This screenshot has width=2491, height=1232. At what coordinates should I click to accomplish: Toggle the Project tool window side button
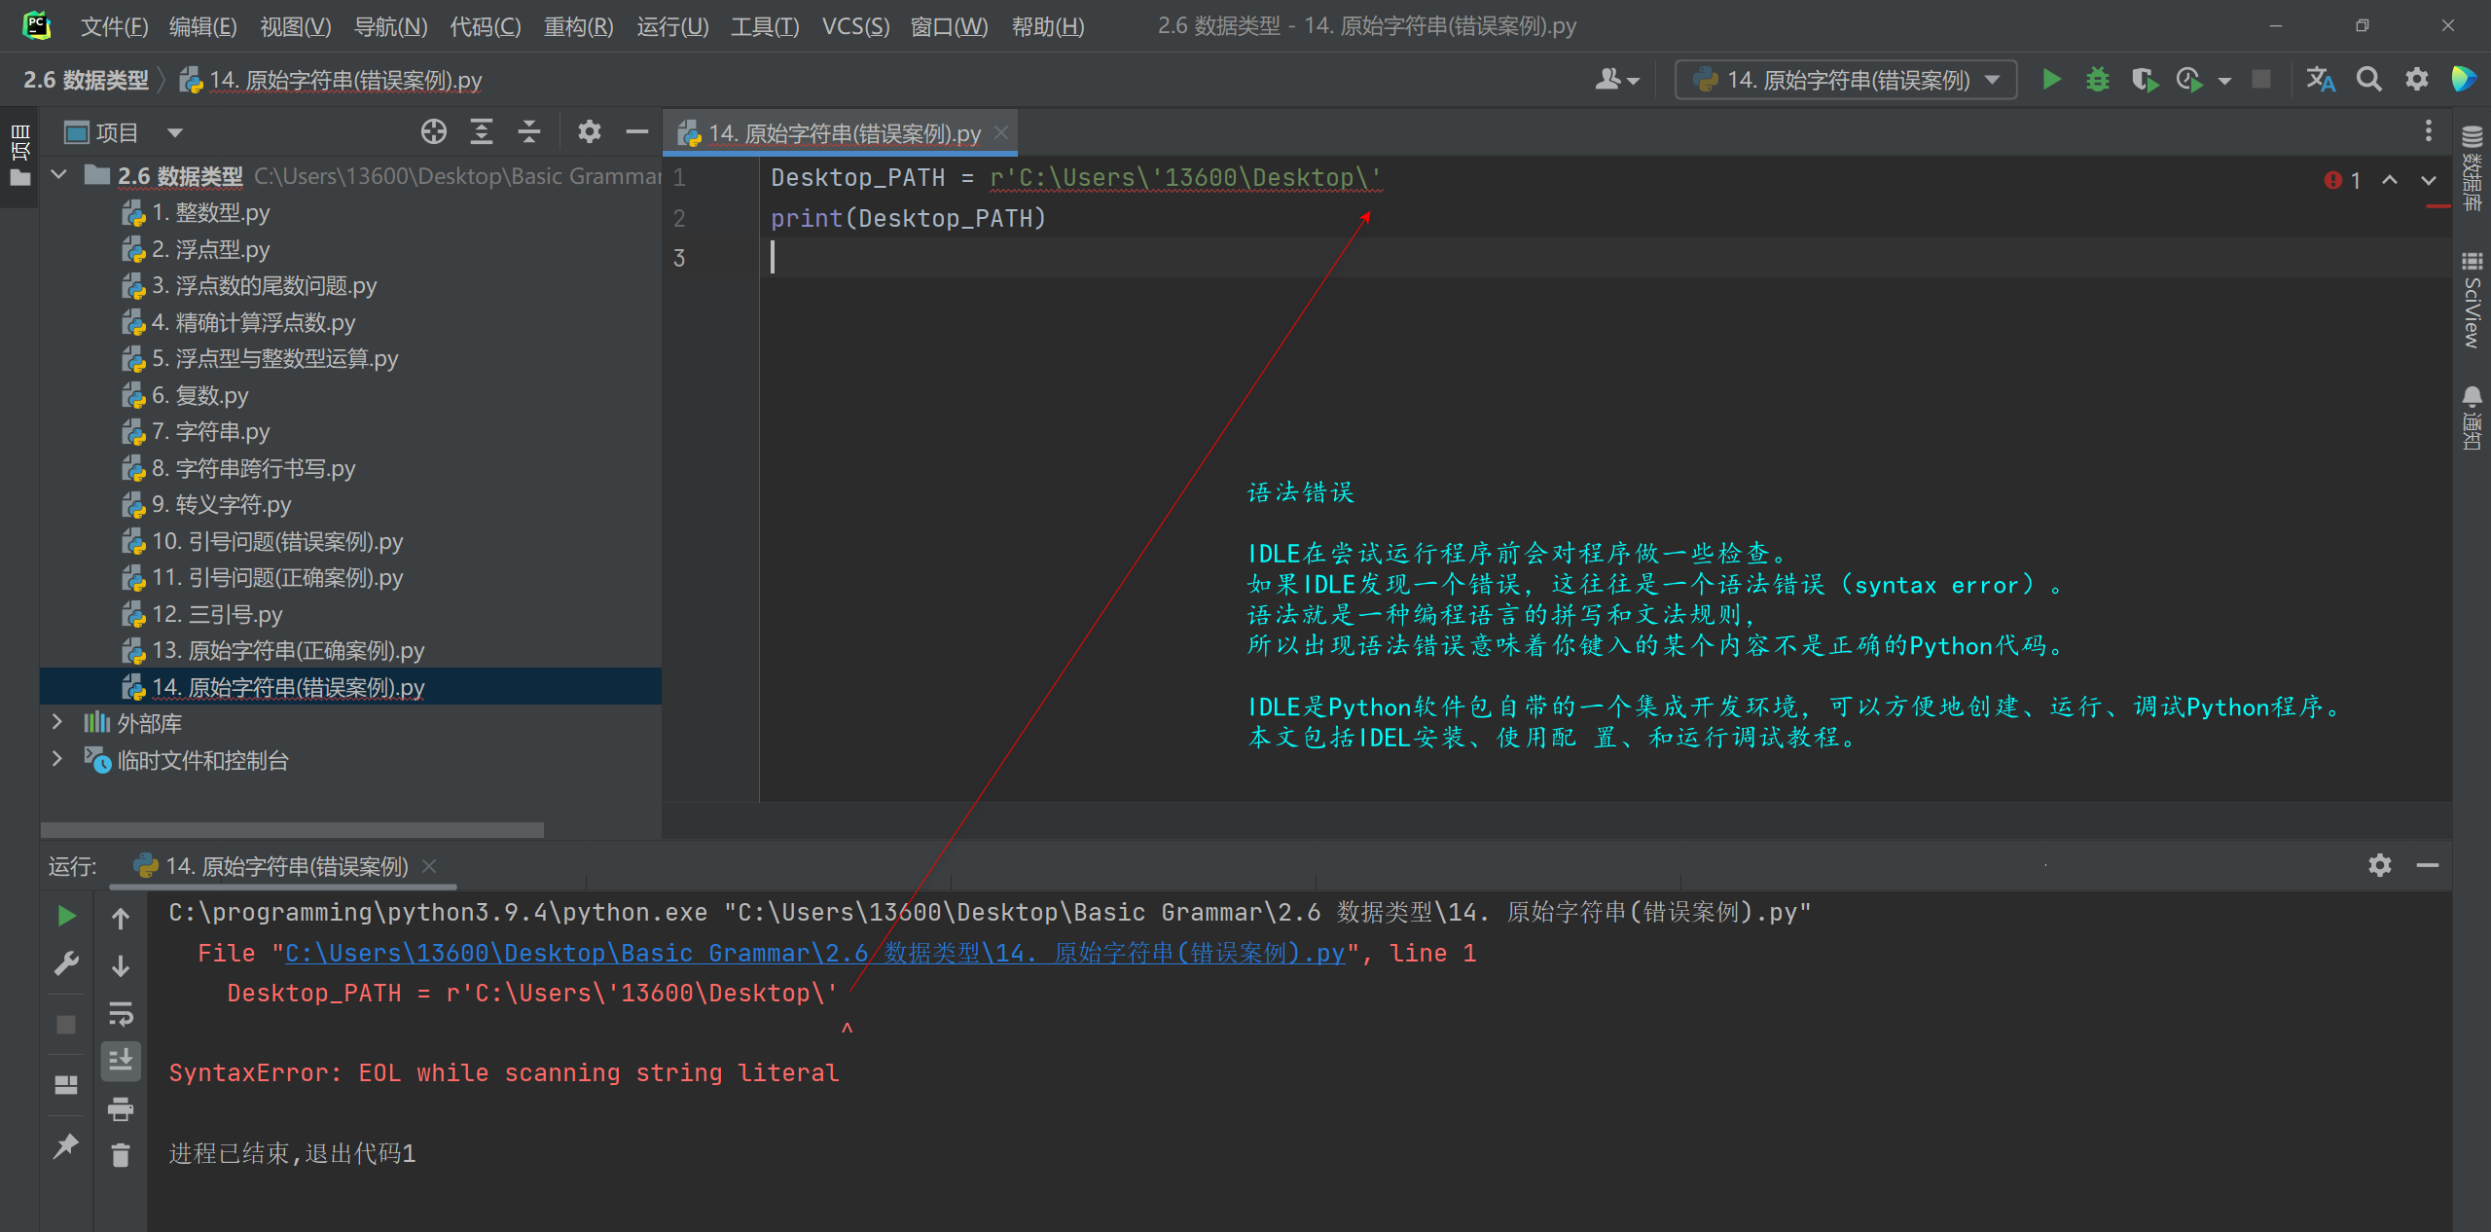pyautogui.click(x=19, y=155)
